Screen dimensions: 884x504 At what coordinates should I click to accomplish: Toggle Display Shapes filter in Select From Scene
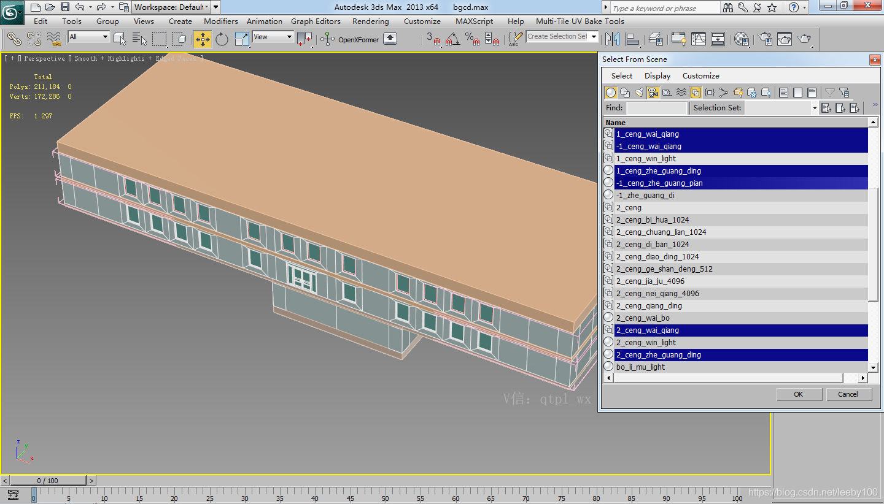625,93
